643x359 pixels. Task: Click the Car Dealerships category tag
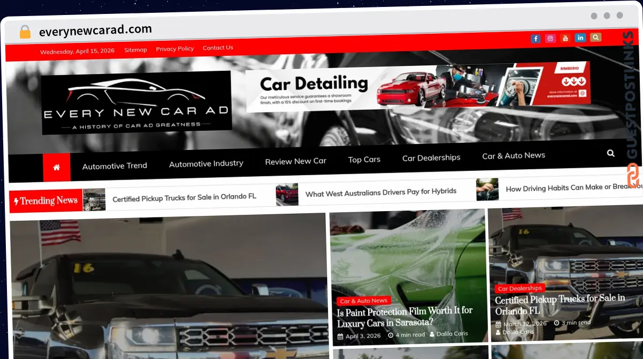point(520,288)
